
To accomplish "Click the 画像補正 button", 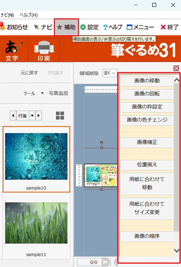I will point(147,142).
